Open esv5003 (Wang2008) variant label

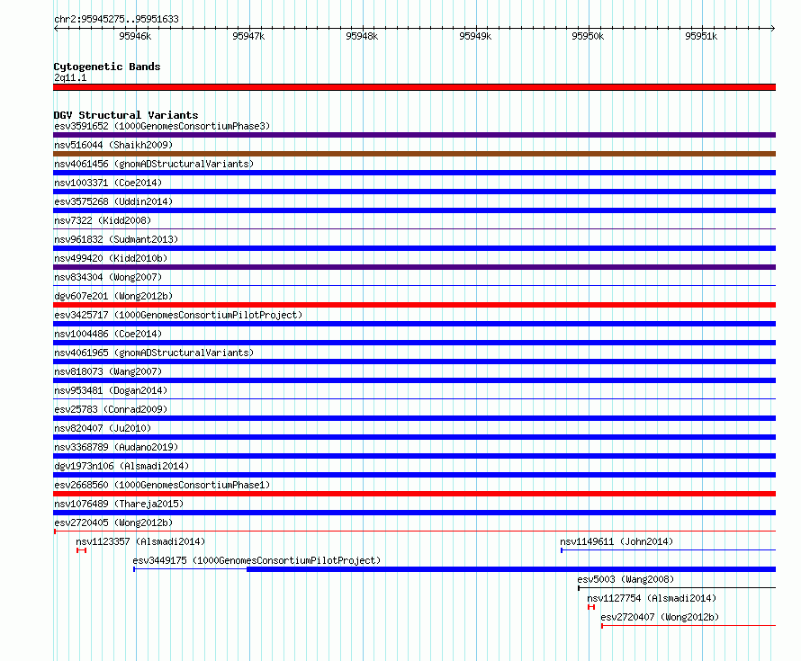(625, 579)
